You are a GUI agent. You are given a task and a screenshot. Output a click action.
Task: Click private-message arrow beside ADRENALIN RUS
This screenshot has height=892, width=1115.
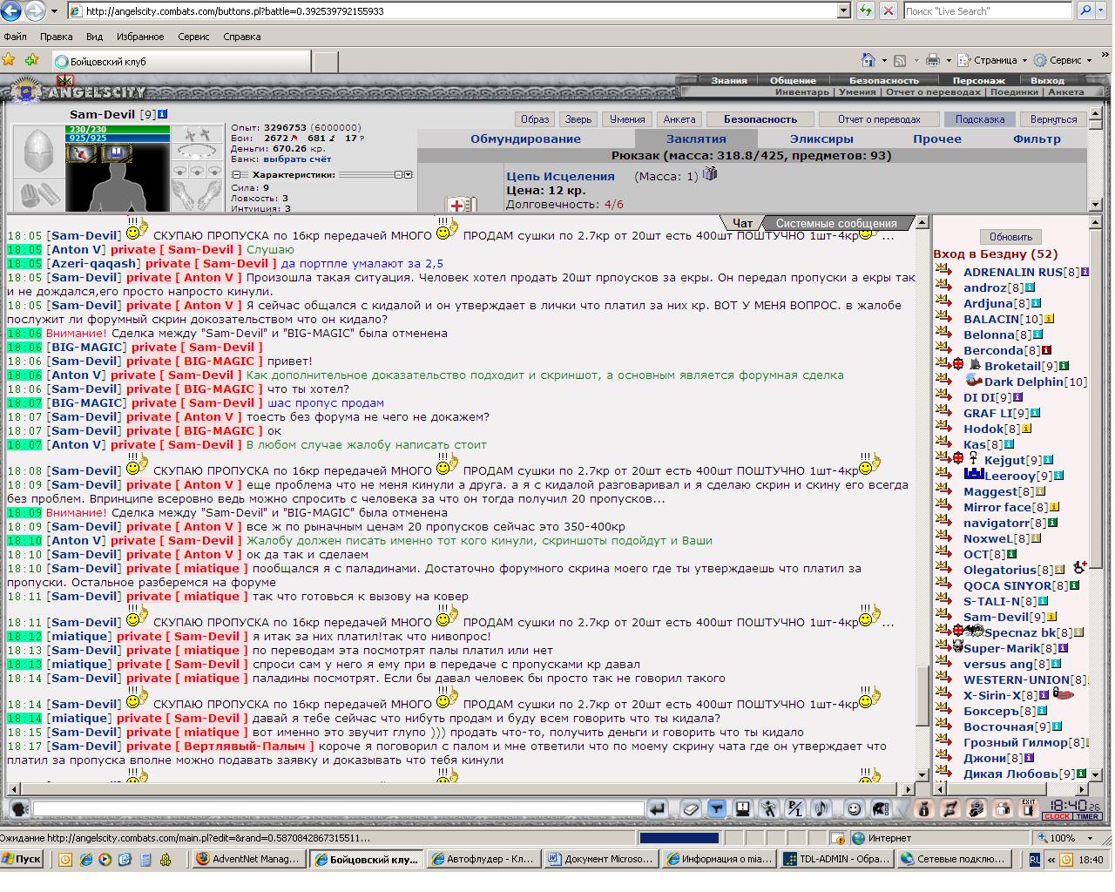click(943, 271)
